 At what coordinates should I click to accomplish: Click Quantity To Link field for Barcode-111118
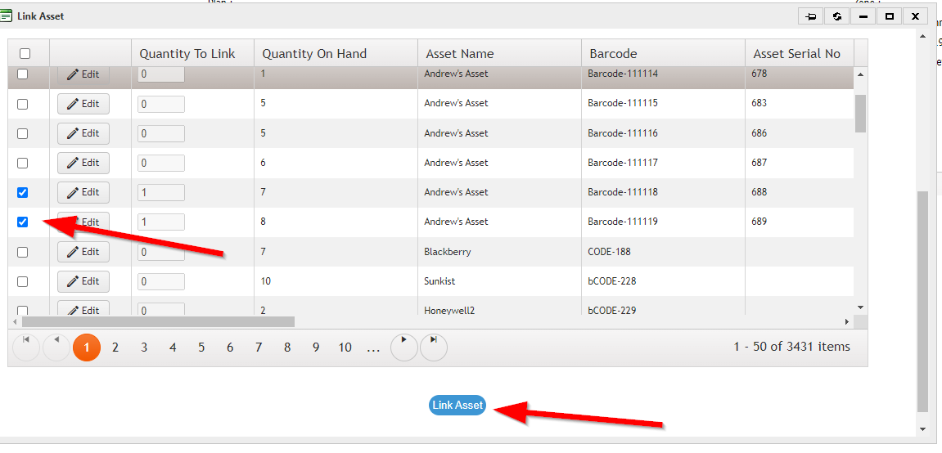point(161,192)
